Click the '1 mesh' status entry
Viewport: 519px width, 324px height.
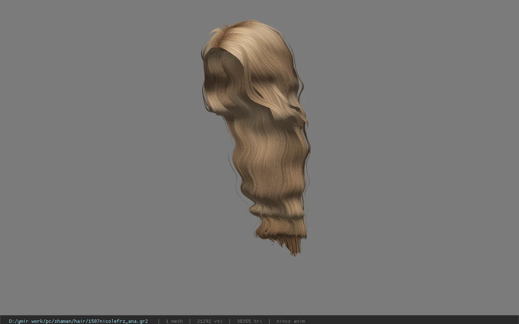pos(174,321)
